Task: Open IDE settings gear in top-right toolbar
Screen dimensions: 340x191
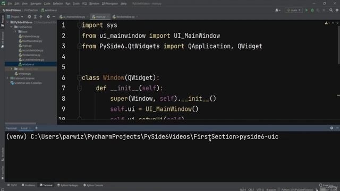Action: (337, 10)
